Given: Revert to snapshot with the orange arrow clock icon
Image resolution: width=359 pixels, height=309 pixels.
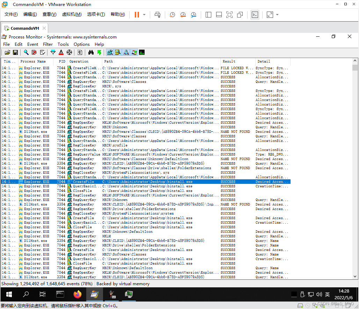Looking at the screenshot, I should point(183,15).
